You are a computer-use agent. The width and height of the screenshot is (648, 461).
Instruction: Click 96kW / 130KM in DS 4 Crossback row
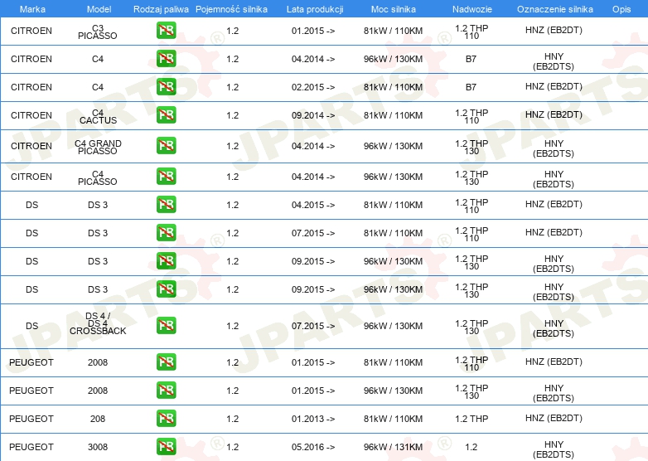tap(393, 326)
